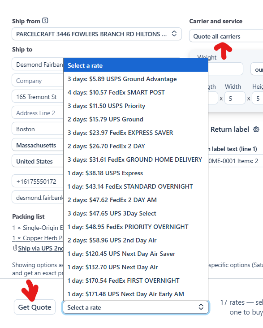
Task: Select $23.97 FedEx EXPRESS SAVER rate
Action: pos(136,133)
